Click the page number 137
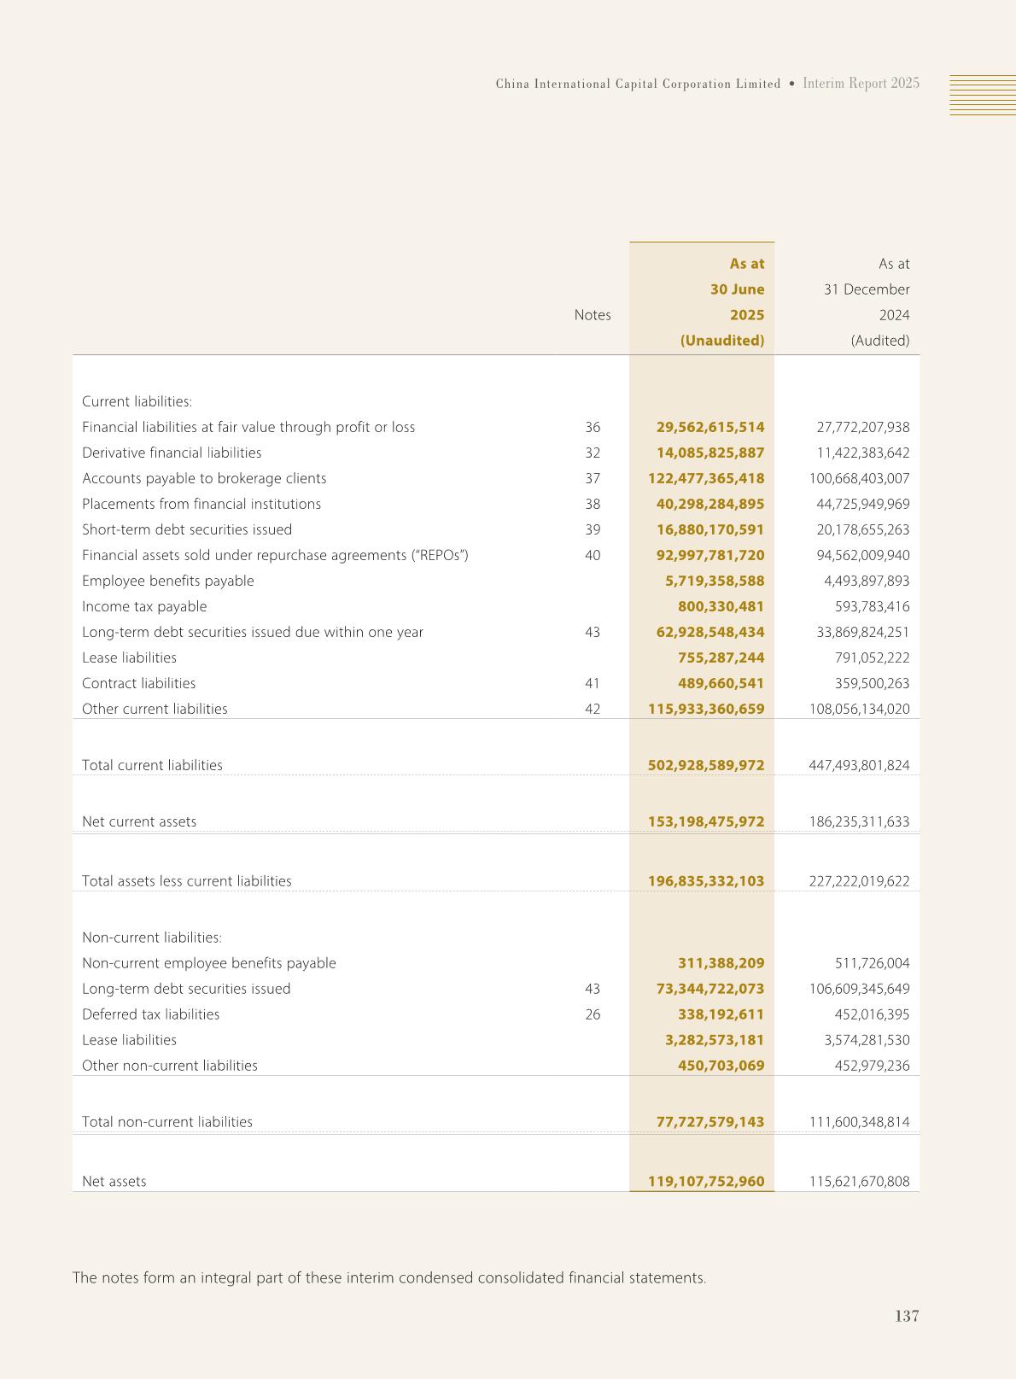The height and width of the screenshot is (1379, 1016). tap(907, 1316)
